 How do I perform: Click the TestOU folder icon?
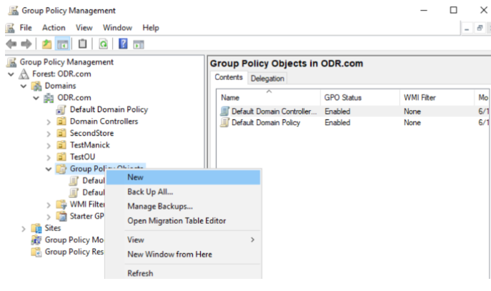click(x=61, y=157)
